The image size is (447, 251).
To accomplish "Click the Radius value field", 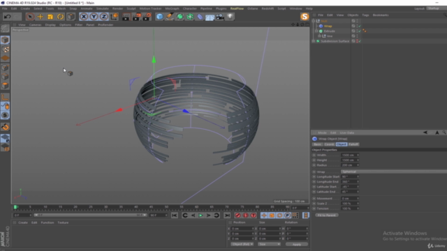I will 350,165.
